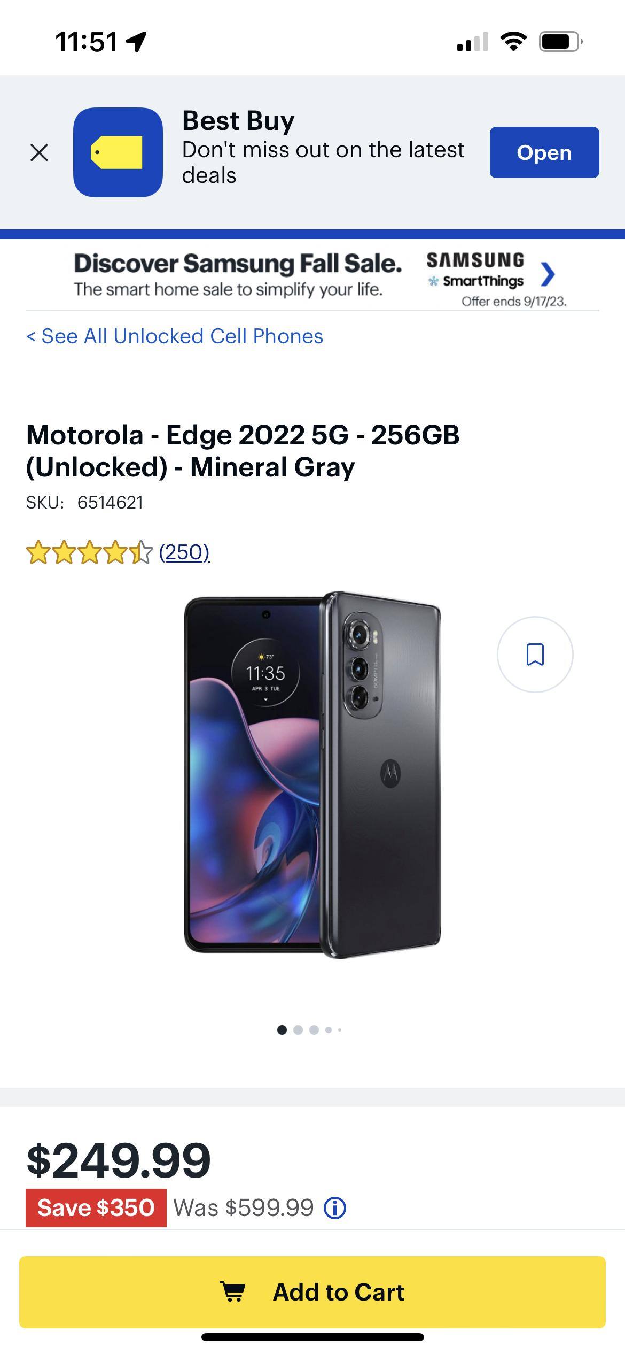Add the Motorola Edge to cart
The image size is (625, 1354).
[x=312, y=1292]
